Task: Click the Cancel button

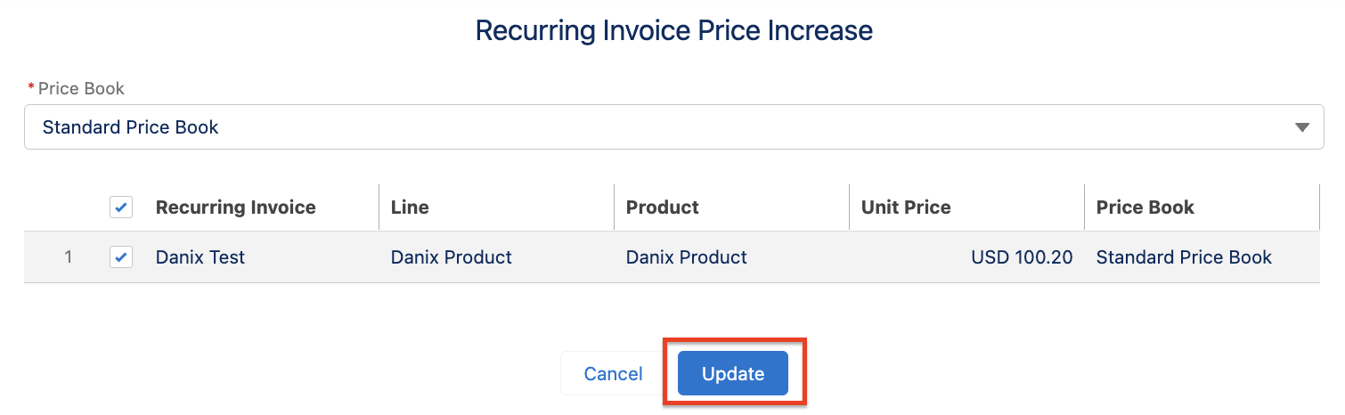Action: point(613,373)
